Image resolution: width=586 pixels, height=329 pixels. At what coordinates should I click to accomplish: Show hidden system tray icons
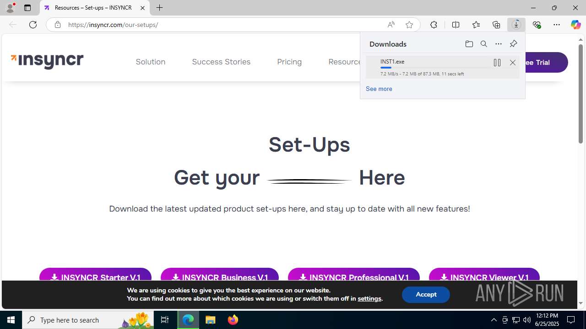click(494, 320)
